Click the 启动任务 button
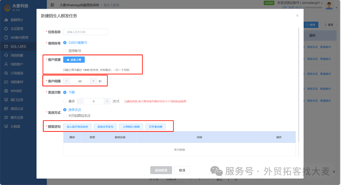The height and width of the screenshot is (185, 341). (x=161, y=170)
